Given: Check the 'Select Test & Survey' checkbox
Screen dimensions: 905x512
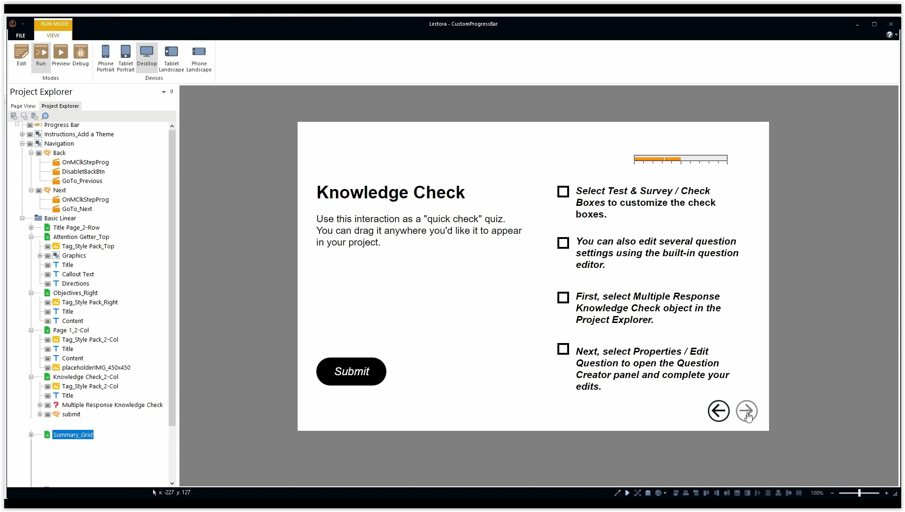Looking at the screenshot, I should click(x=563, y=192).
